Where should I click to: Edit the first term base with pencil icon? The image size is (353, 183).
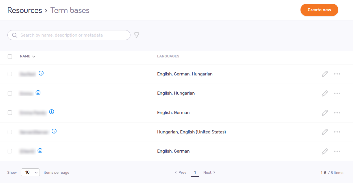(324, 74)
